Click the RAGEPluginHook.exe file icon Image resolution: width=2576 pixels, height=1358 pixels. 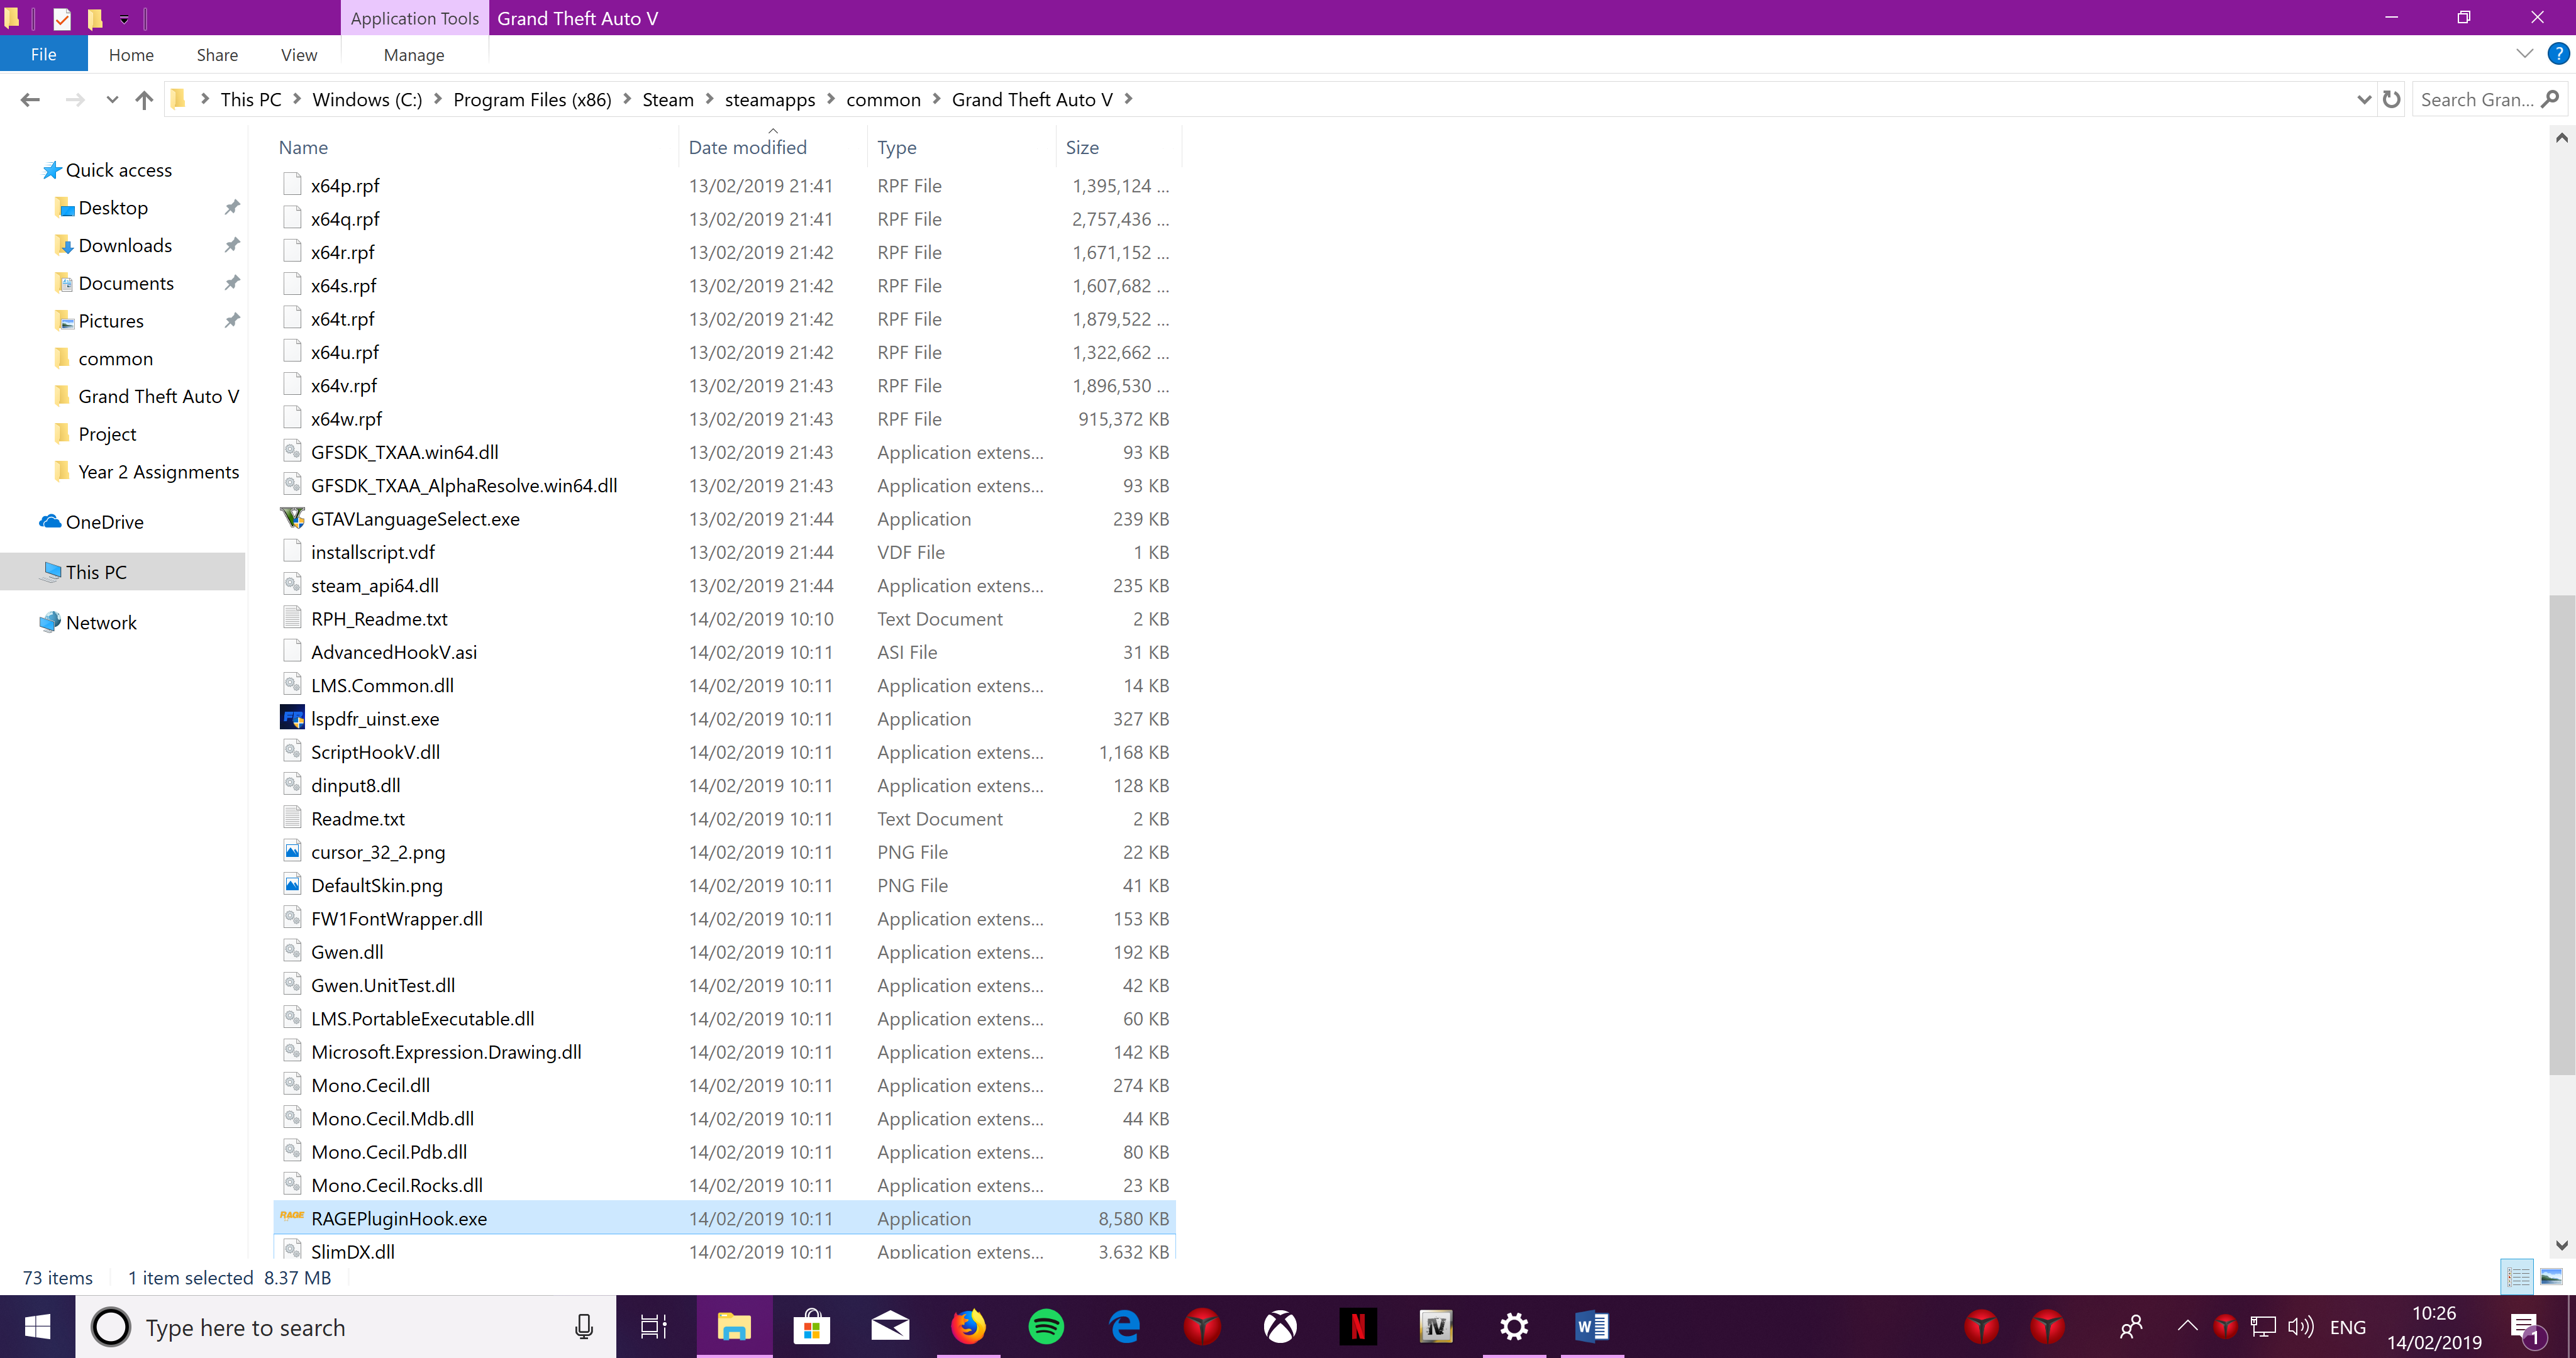coord(292,1217)
